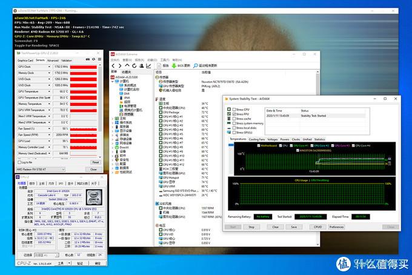Expand the 显示设备 tree node
The image size is (412, 275).
(x=113, y=131)
